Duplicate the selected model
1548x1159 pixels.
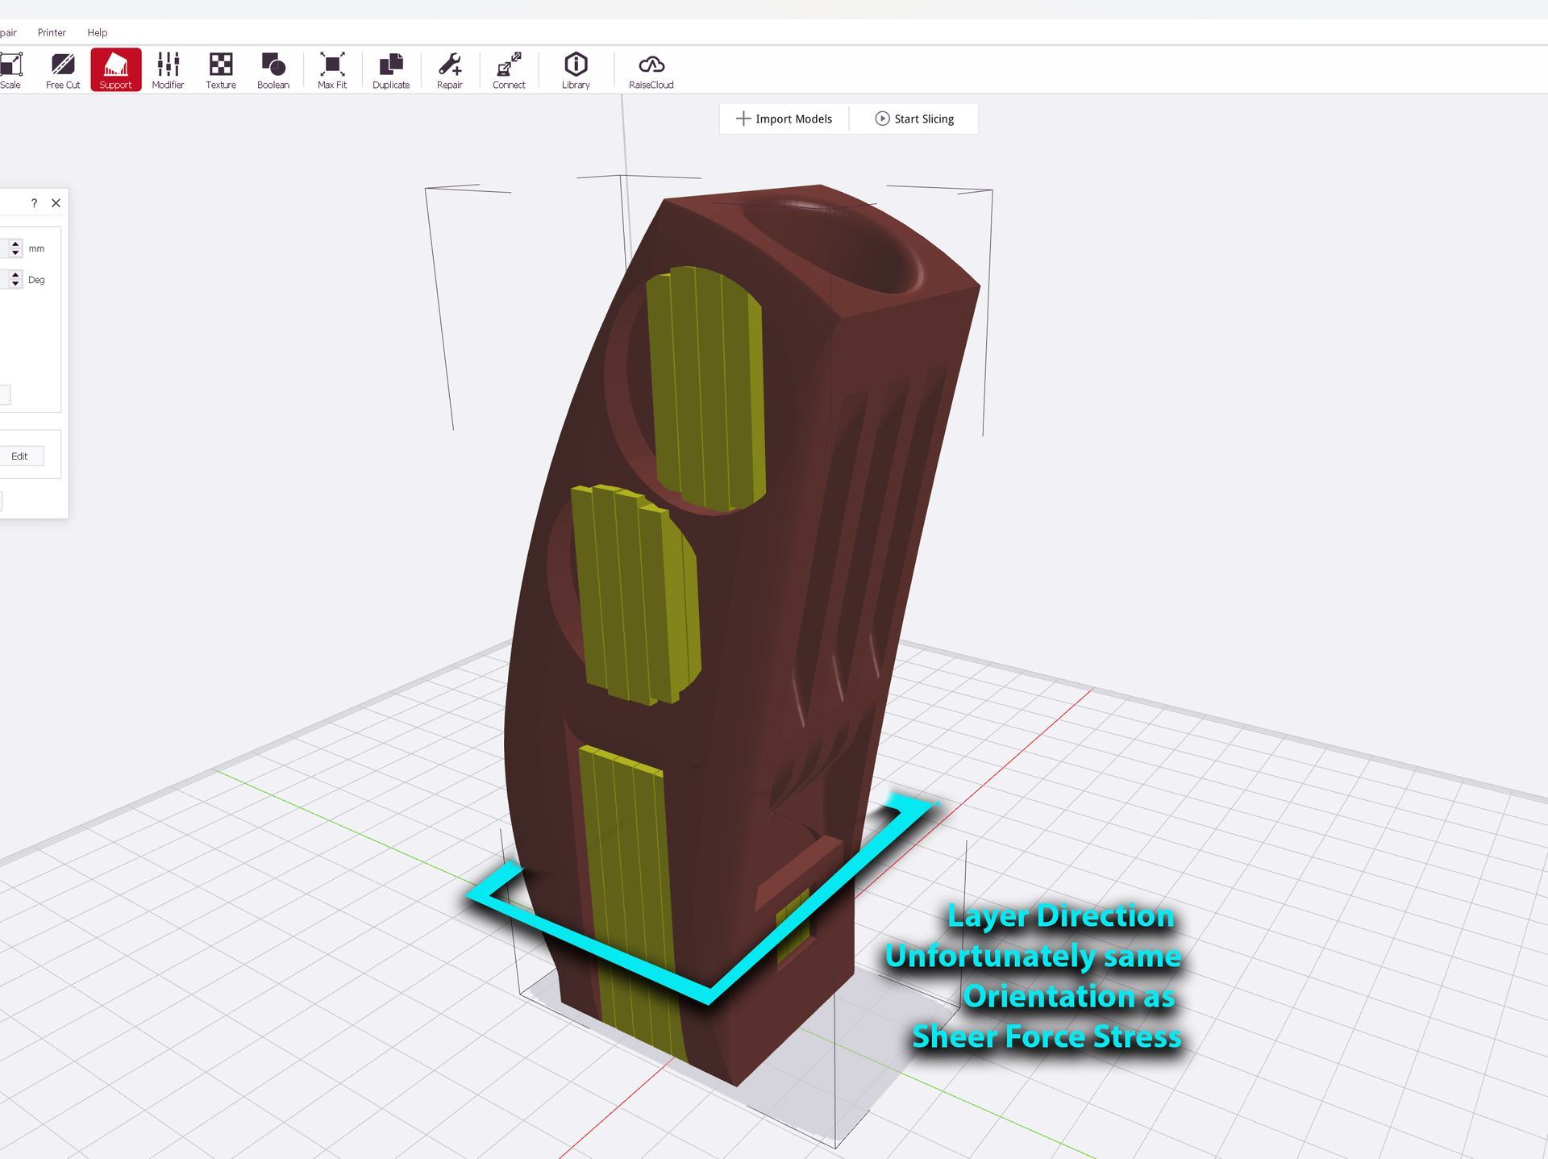coord(390,70)
